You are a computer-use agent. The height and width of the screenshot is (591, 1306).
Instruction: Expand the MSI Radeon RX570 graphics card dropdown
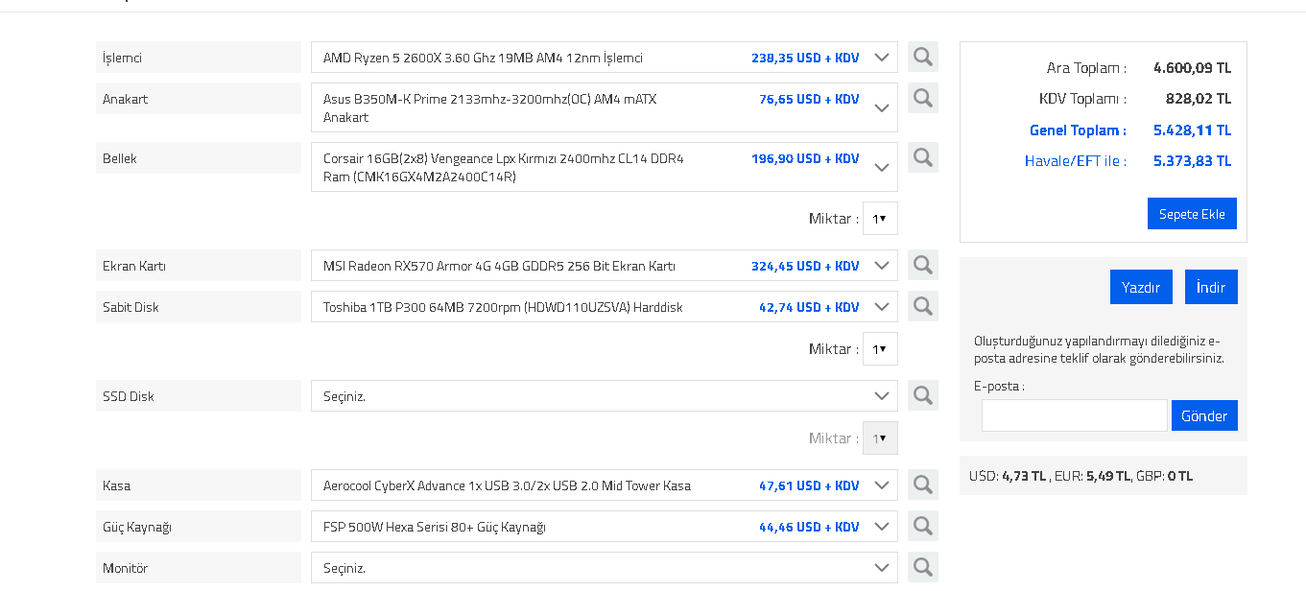(x=882, y=266)
